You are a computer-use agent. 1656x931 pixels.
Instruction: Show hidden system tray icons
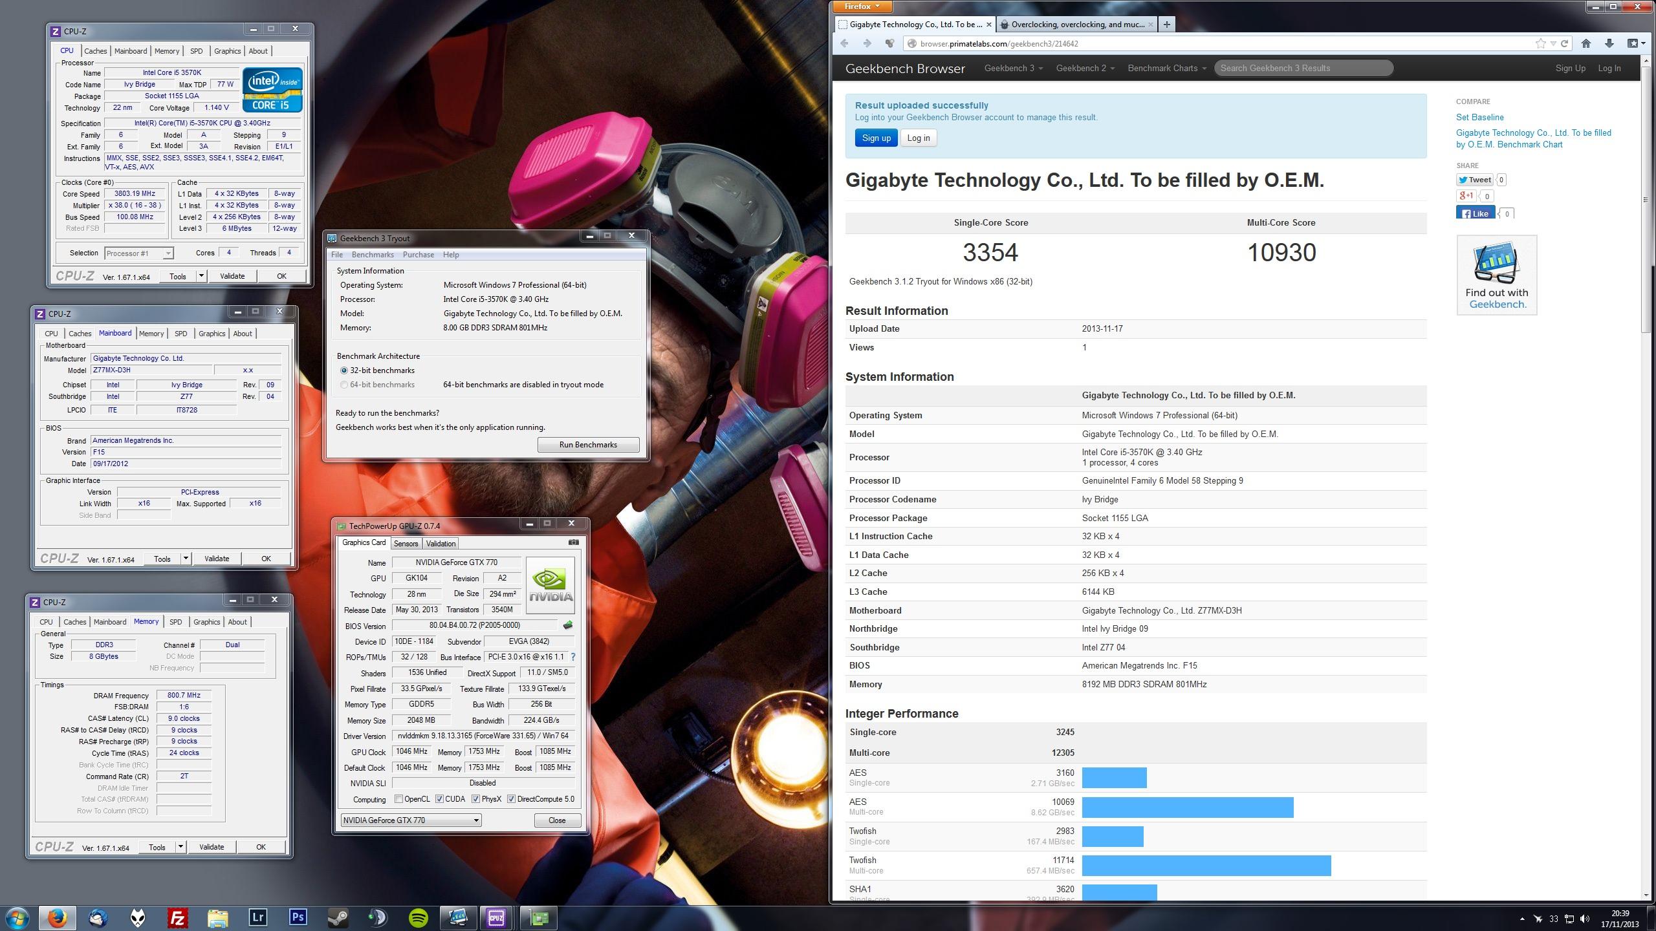click(x=1522, y=919)
